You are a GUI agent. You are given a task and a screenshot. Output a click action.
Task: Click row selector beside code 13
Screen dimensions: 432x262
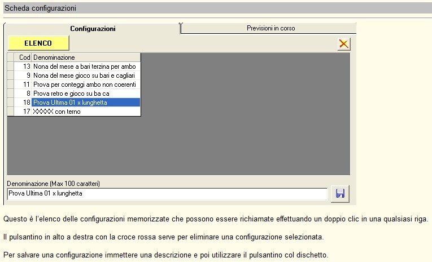tap(10, 66)
